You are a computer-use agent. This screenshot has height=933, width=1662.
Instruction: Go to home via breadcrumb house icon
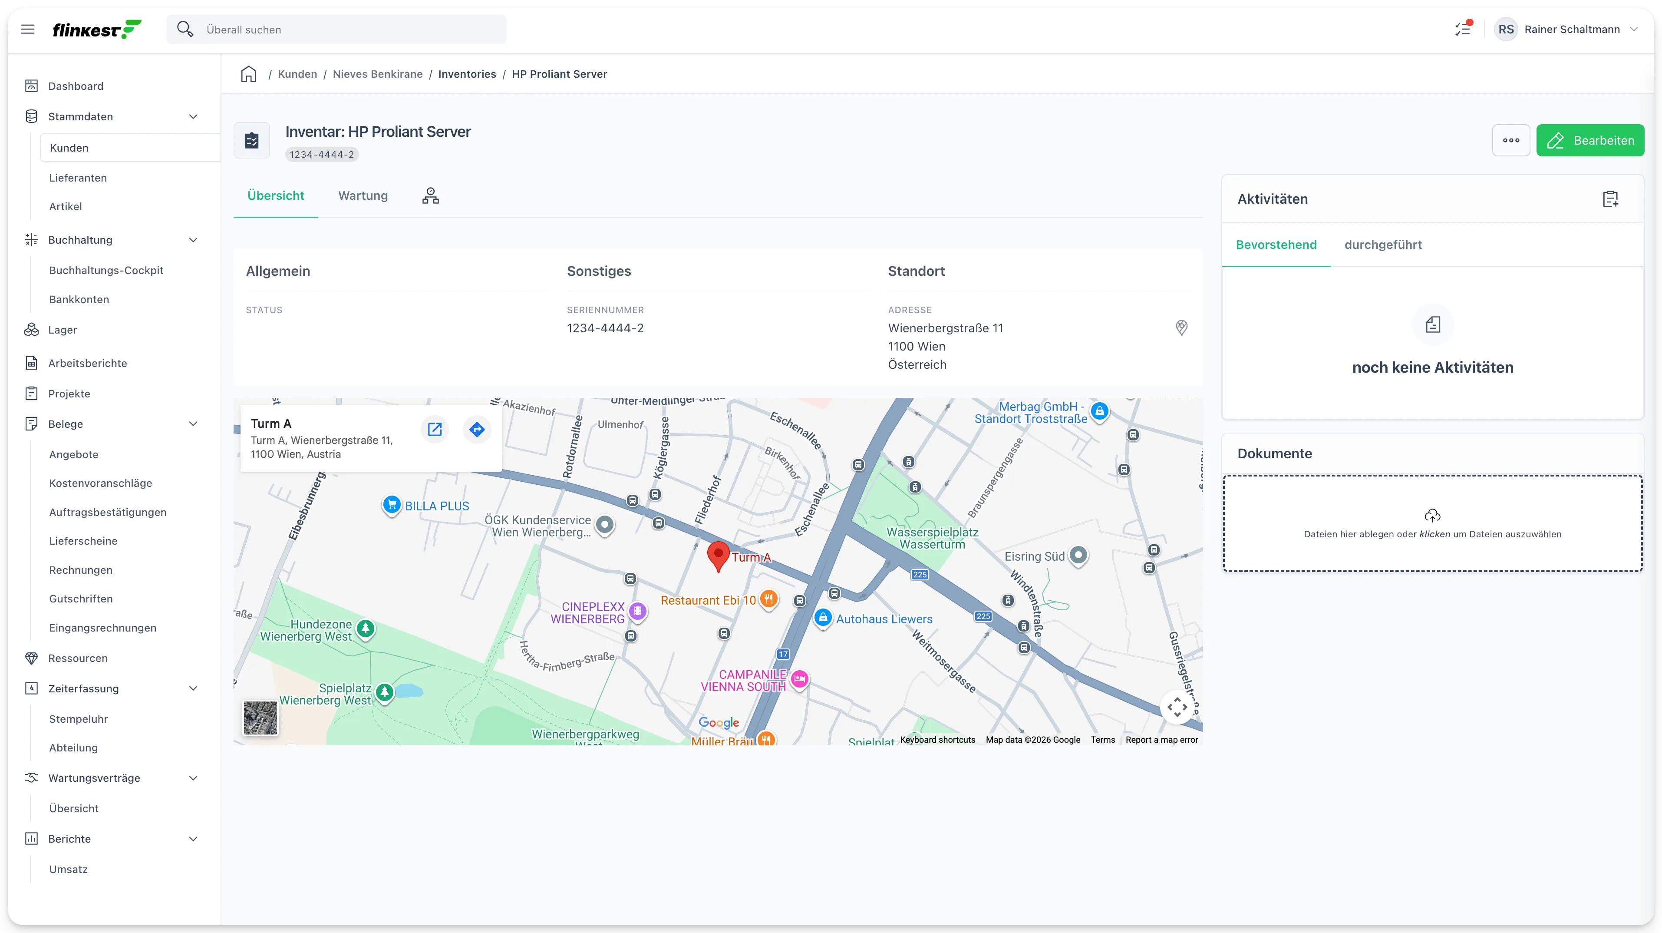[248, 74]
